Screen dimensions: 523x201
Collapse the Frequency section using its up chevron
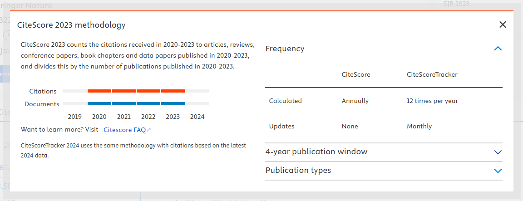tap(498, 49)
